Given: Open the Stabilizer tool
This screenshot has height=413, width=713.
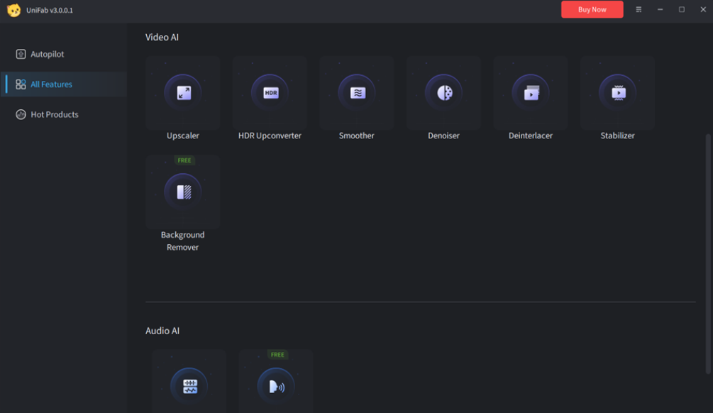Looking at the screenshot, I should click(x=617, y=92).
